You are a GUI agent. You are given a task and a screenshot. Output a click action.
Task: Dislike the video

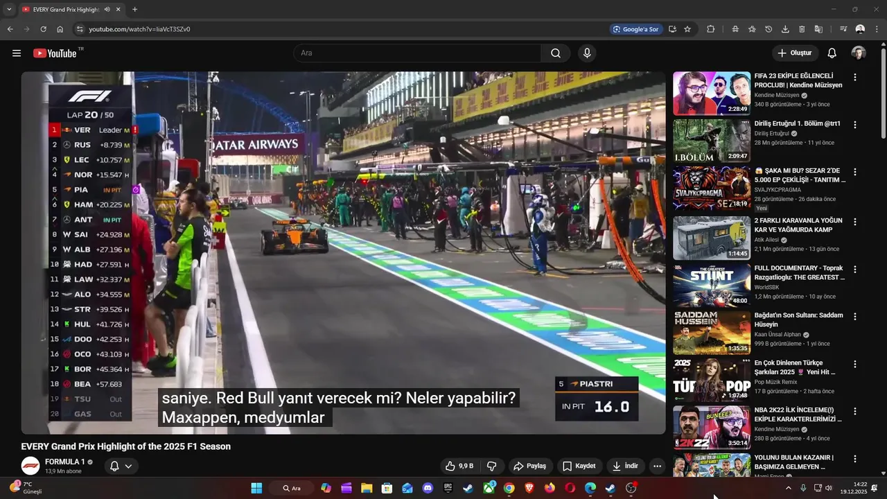click(492, 466)
